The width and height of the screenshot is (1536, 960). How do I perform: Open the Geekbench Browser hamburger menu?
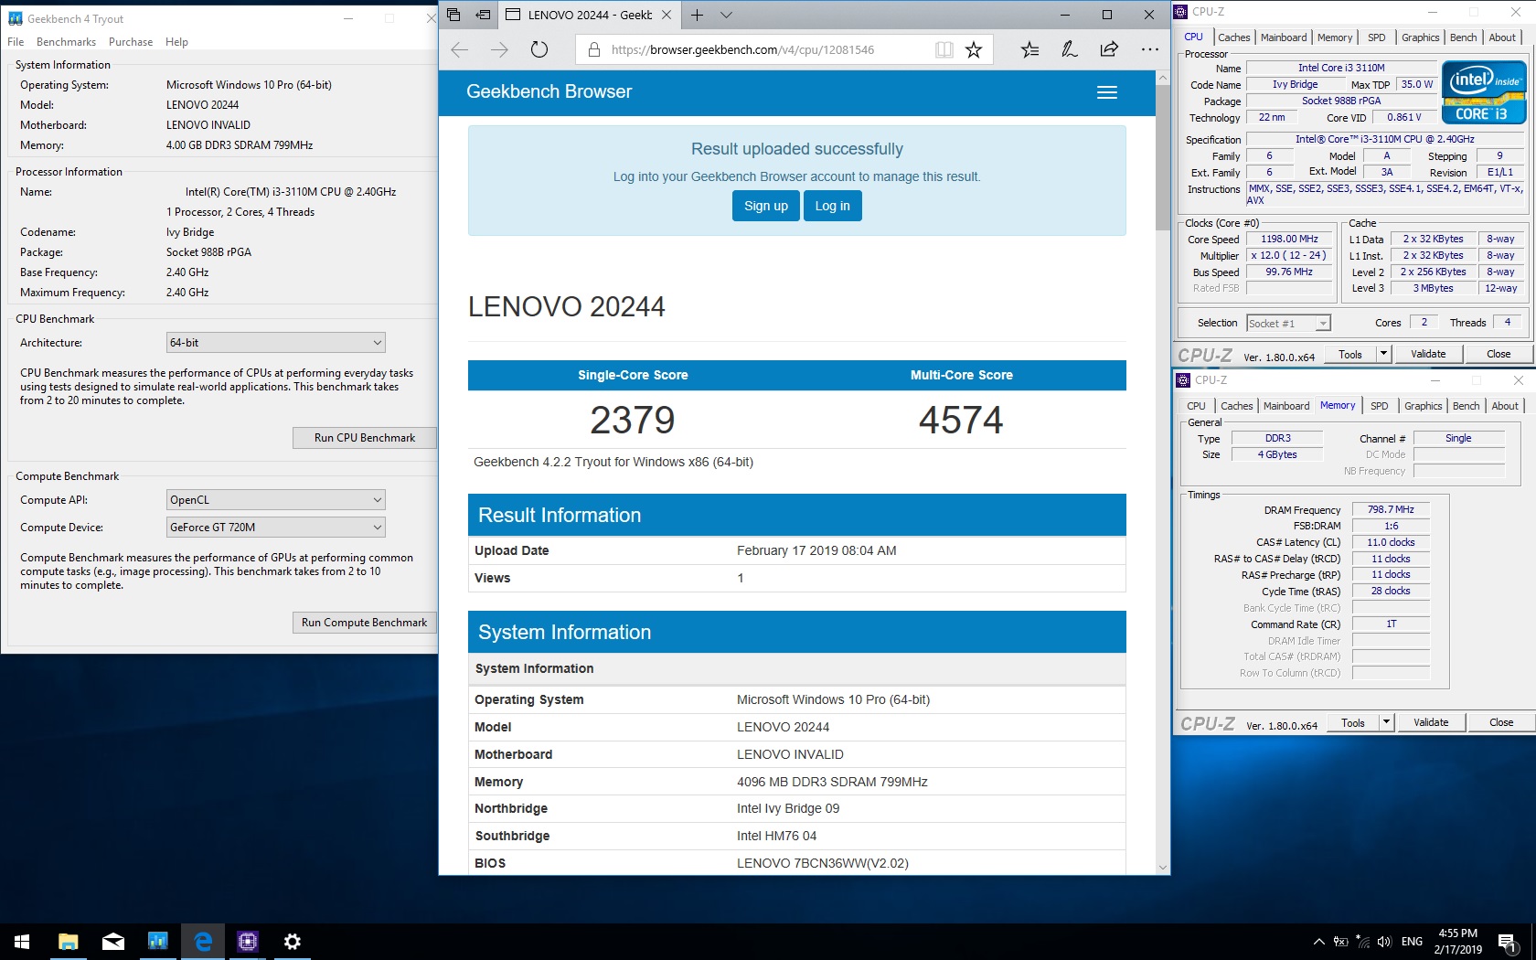coord(1107,92)
